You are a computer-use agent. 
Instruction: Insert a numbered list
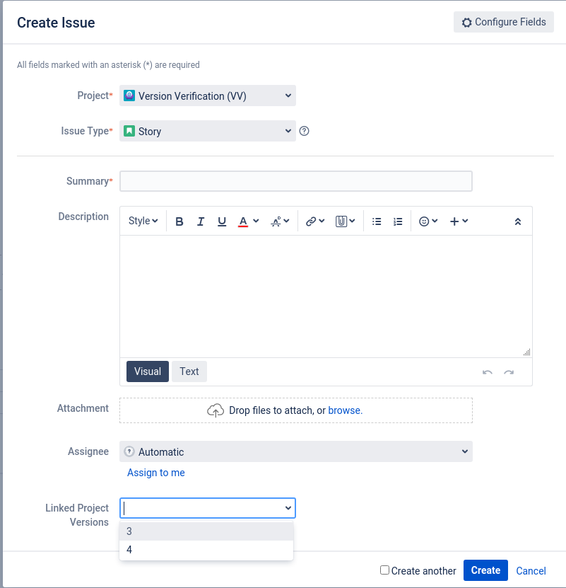click(x=398, y=221)
